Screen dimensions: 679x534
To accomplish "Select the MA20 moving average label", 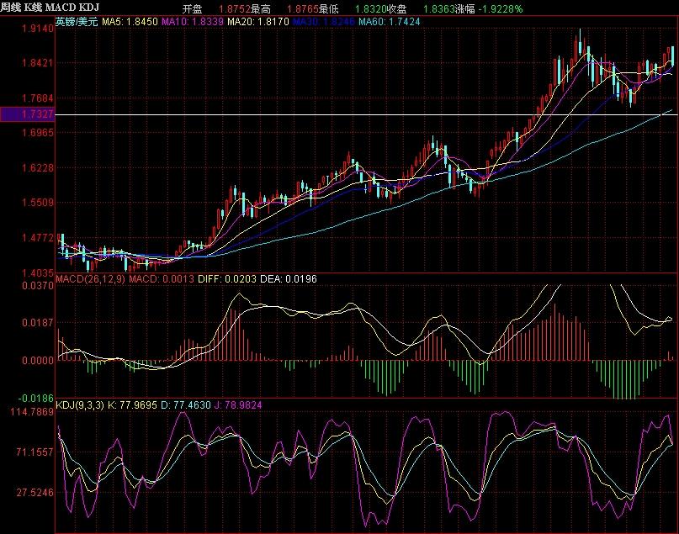I will coord(259,20).
